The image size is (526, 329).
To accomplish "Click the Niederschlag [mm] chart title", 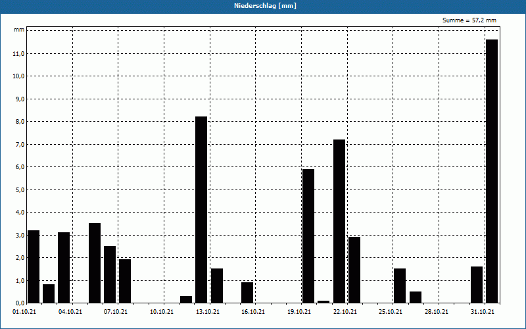I will pyautogui.click(x=265, y=6).
